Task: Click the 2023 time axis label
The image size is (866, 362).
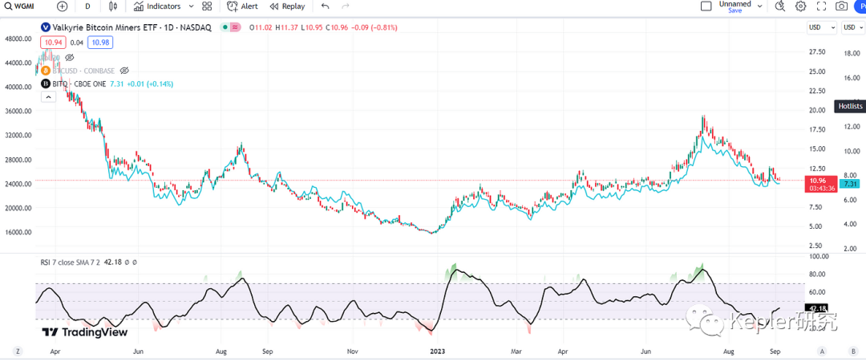Action: point(438,351)
